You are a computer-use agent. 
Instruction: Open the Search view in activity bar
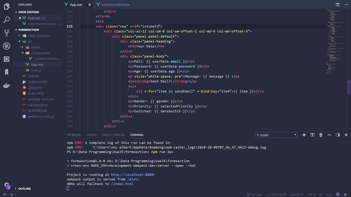(x=7, y=20)
